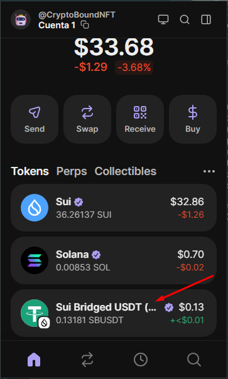Screen dimensions: 228x379
Task: Open the Solana token row
Action: click(x=114, y=260)
